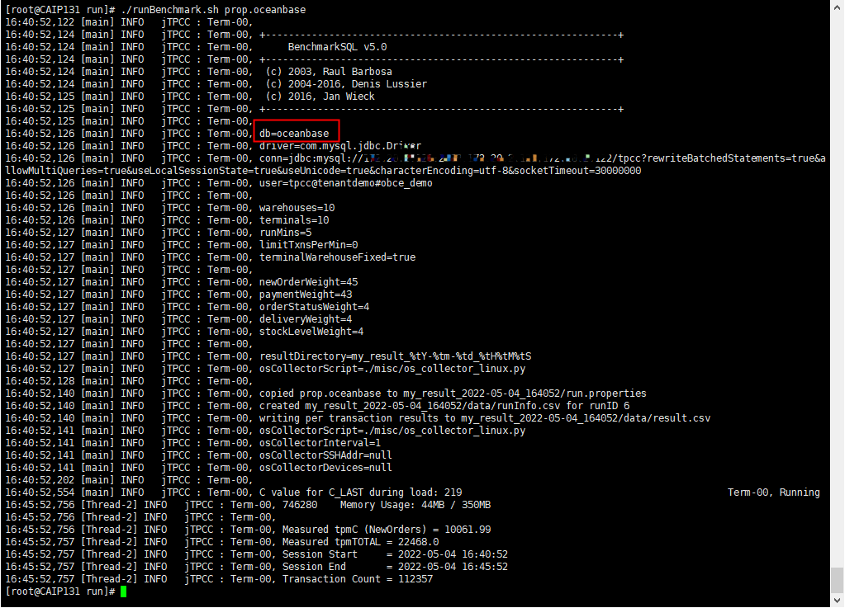Viewport: 845px width, 608px height.
Task: Click the 'db=oceanbase' text
Action: 294,134
